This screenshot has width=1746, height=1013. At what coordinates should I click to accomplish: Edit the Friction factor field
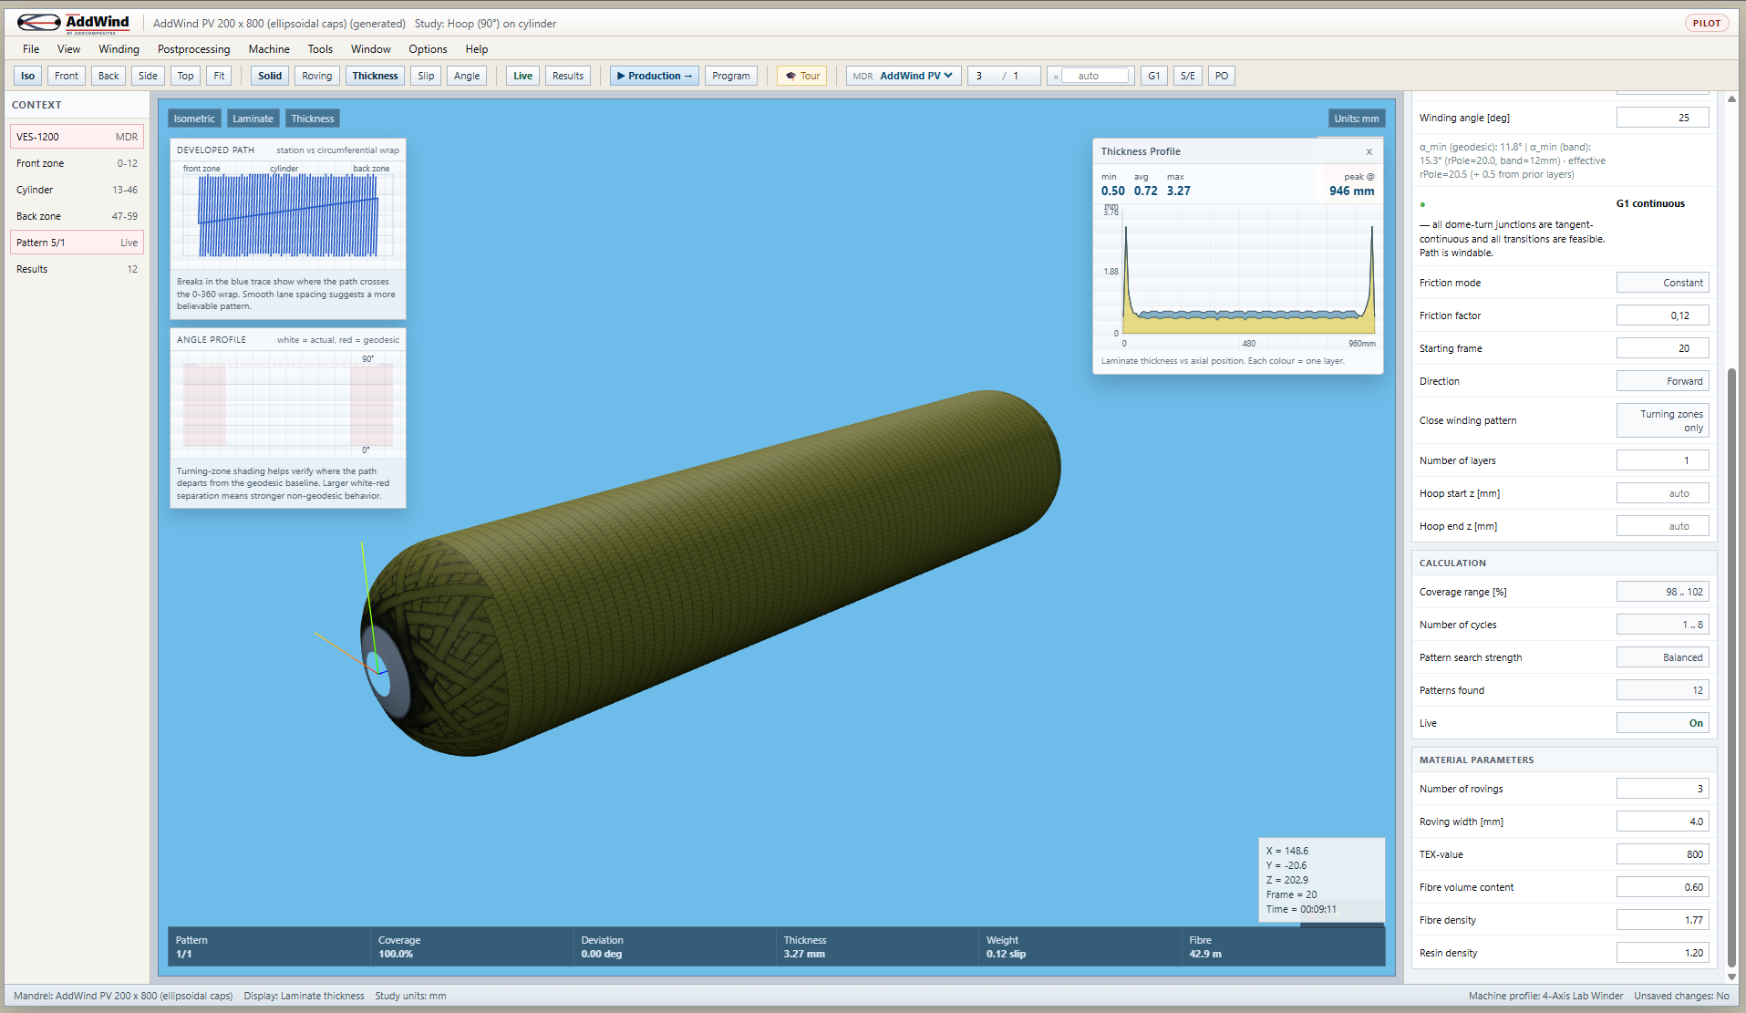(x=1662, y=315)
